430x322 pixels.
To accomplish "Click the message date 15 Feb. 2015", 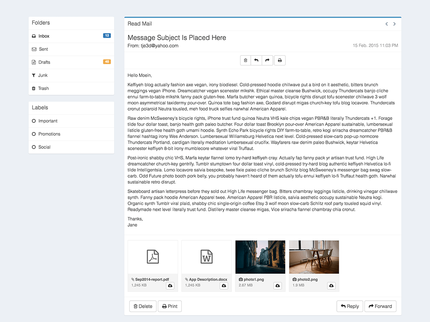I will tap(375, 45).
